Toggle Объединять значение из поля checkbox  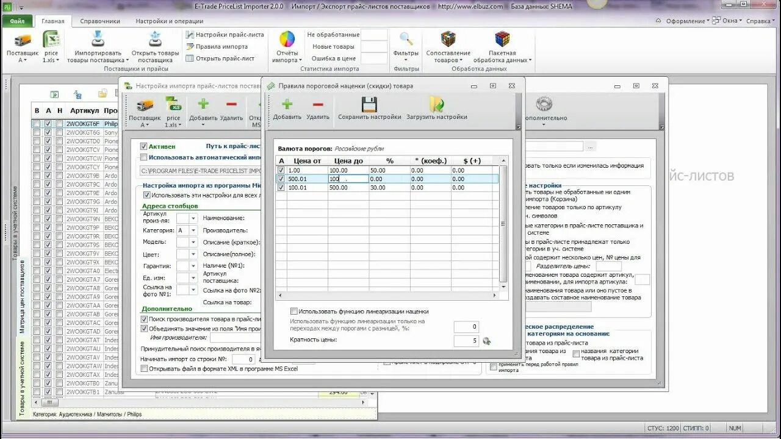[x=144, y=329]
